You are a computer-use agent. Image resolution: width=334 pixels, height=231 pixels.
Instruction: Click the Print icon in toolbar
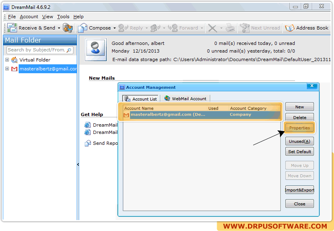230,28
